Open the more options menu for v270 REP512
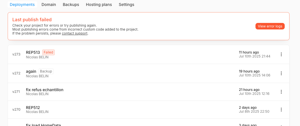The height and width of the screenshot is (126, 300). click(281, 110)
